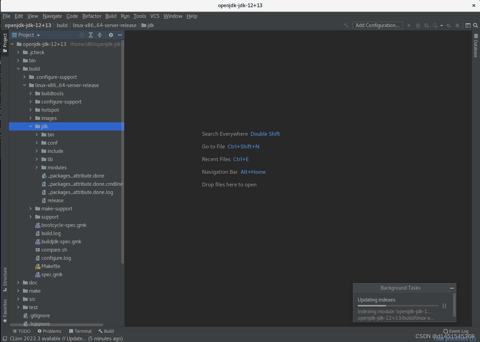Open the File menu
The image size is (480, 342).
pyautogui.click(x=7, y=16)
